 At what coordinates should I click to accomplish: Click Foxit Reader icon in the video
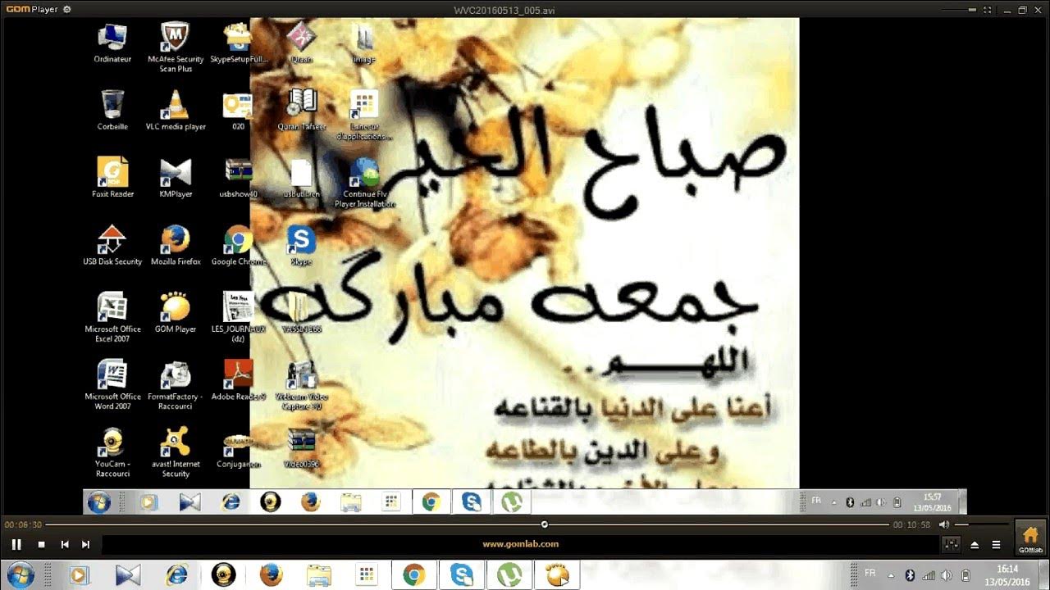(x=112, y=178)
